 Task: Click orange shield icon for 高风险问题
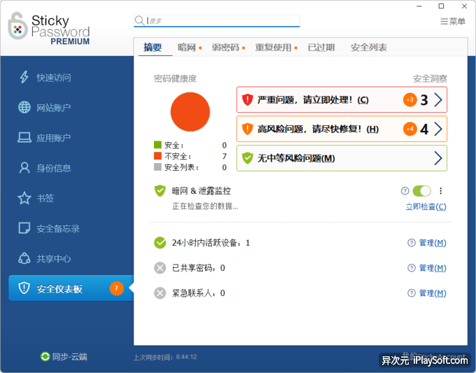pos(247,129)
